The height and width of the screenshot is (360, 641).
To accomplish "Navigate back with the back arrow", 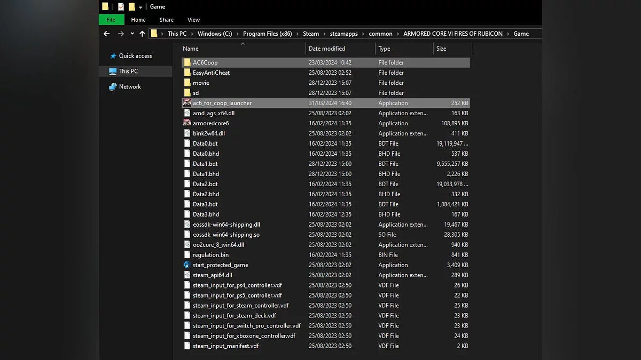I will tap(106, 34).
